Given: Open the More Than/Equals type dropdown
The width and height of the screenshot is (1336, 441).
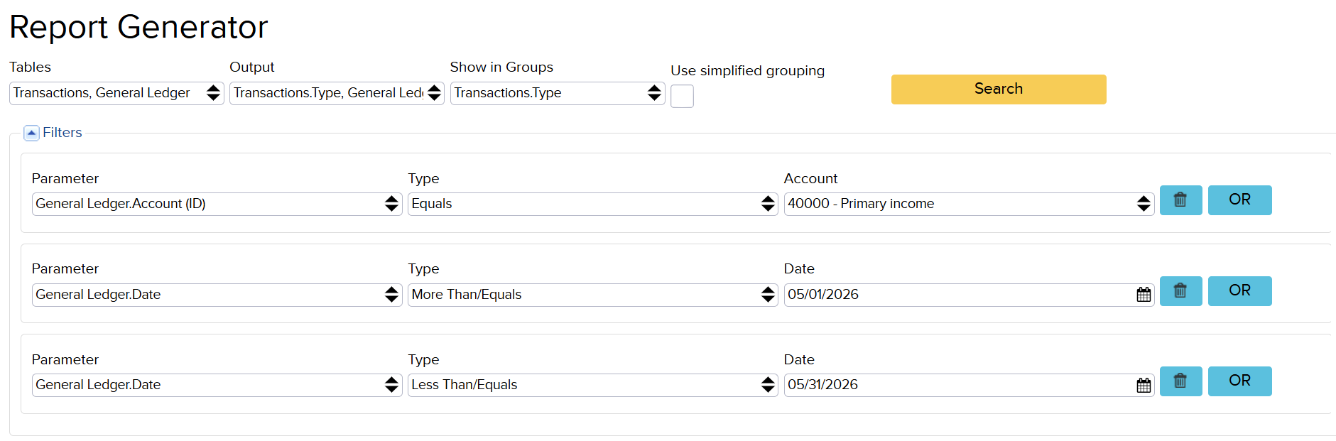Looking at the screenshot, I should point(592,295).
